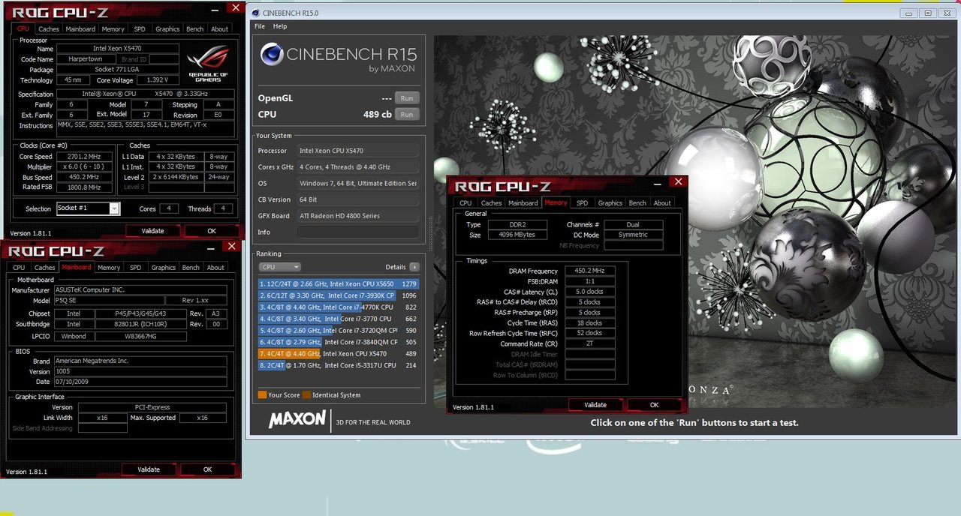Open the Cinebench Help menu

280,26
